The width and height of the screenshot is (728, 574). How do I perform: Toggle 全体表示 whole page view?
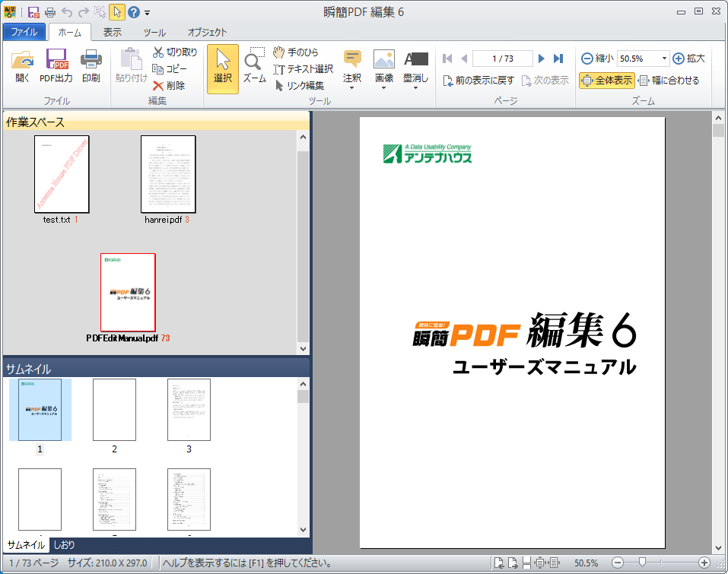point(607,81)
